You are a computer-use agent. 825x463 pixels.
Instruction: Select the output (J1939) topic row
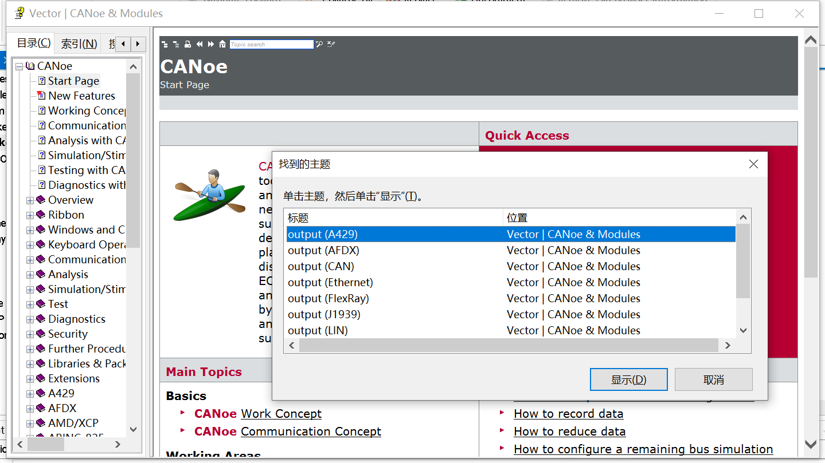[x=511, y=314]
